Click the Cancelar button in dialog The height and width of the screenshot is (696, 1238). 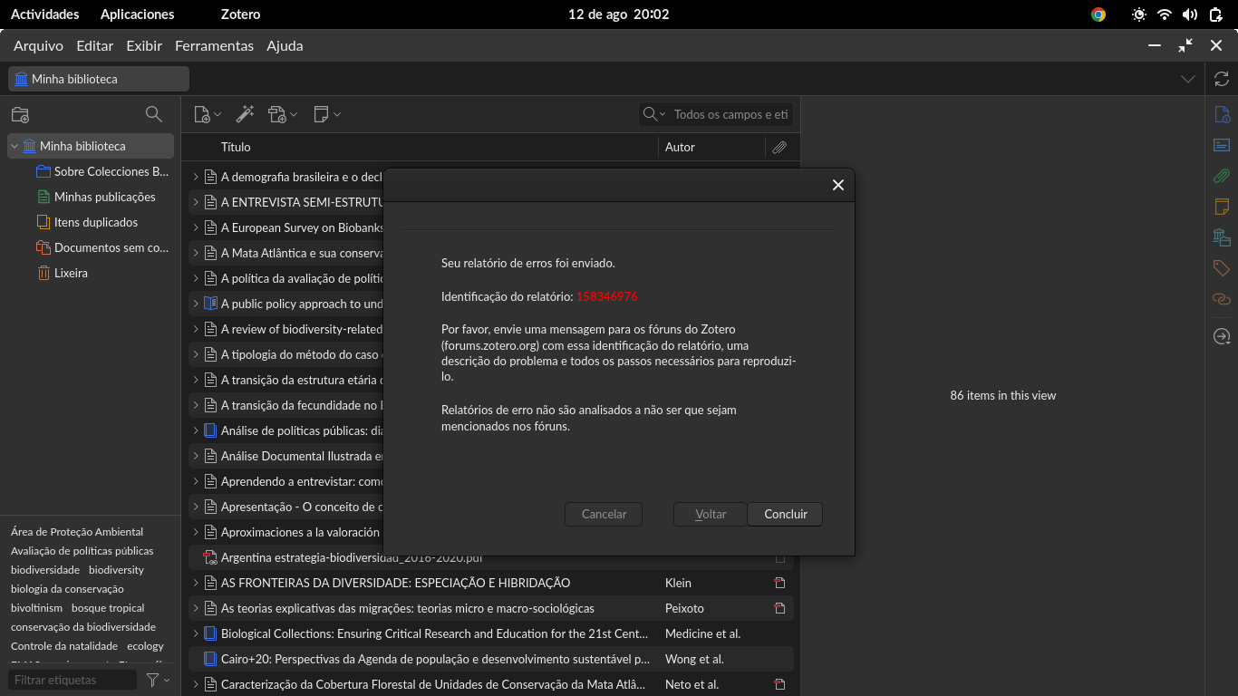tap(604, 514)
